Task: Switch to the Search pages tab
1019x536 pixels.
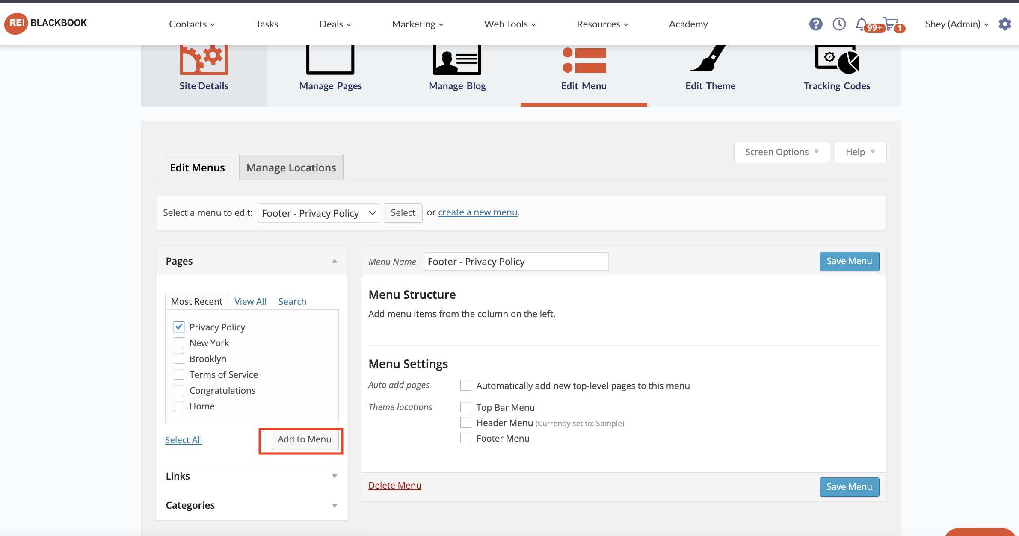Action: [292, 301]
